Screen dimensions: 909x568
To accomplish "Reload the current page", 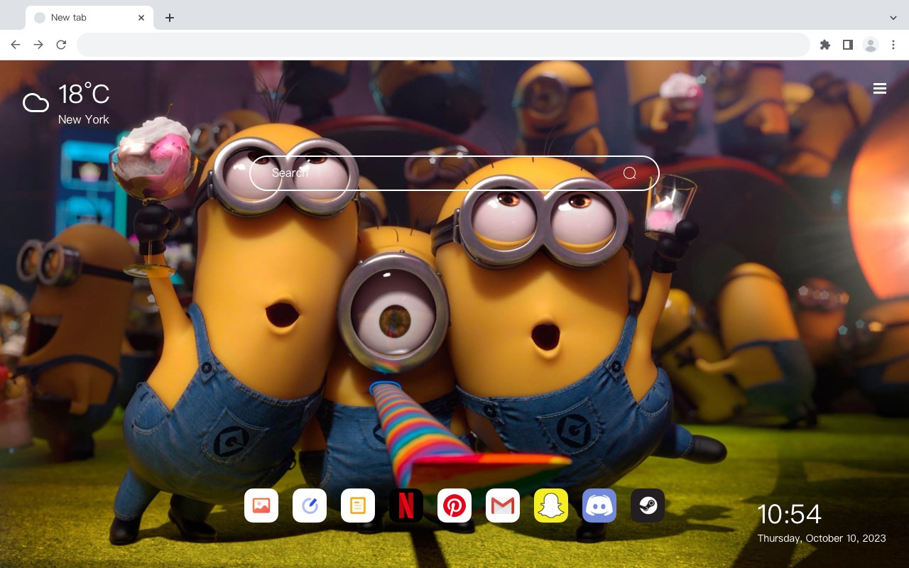I will coord(61,45).
